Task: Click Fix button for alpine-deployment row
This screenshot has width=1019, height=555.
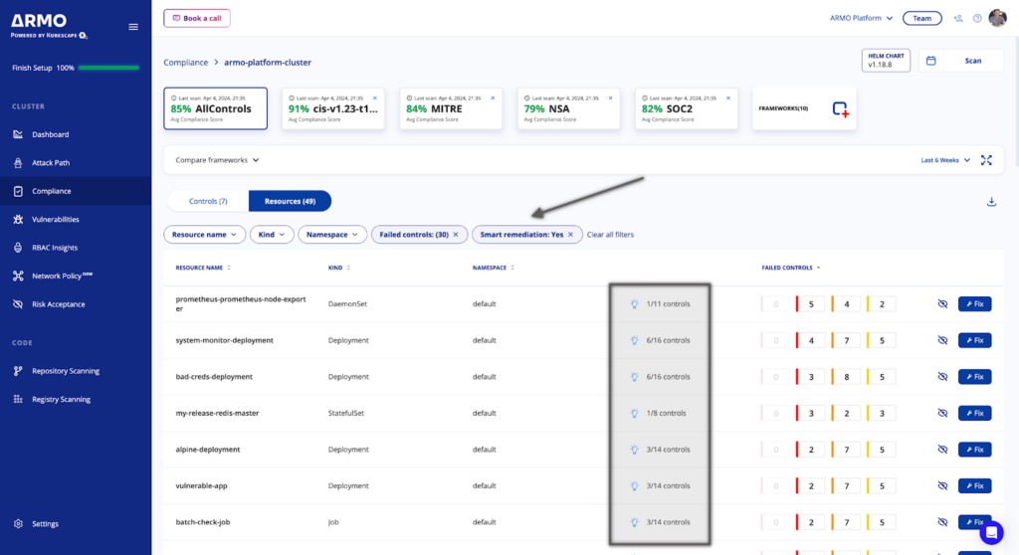Action: [x=975, y=449]
